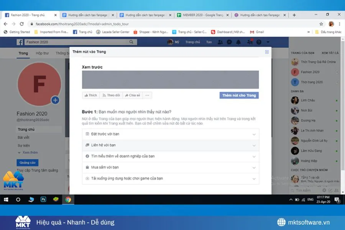Select the Thích button on the preview
345x230 pixels.
tap(90, 95)
